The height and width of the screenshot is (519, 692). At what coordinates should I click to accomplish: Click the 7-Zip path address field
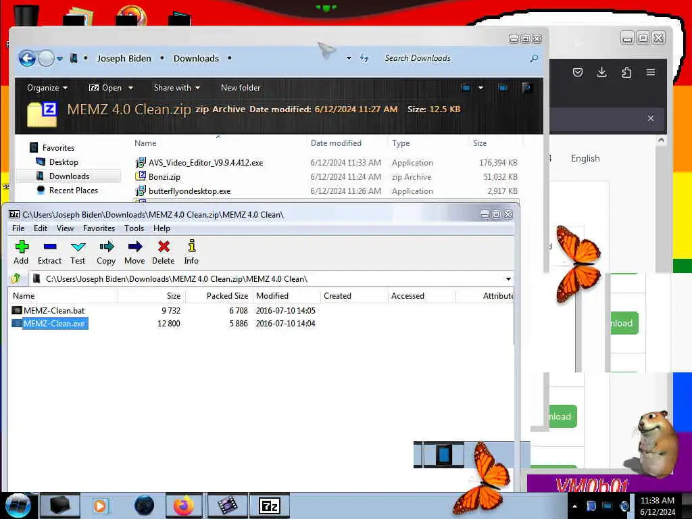click(267, 279)
